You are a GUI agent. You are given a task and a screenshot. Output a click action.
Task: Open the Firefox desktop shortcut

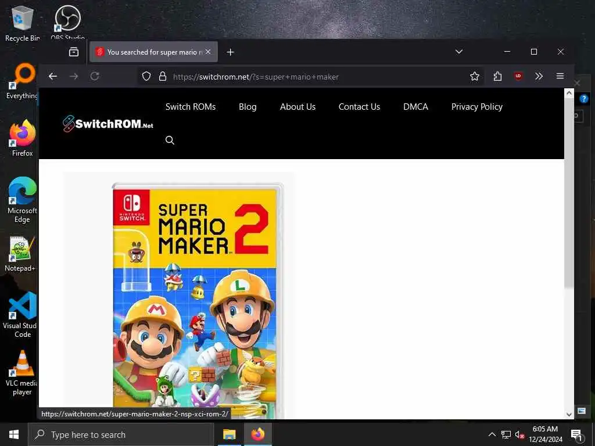pyautogui.click(x=22, y=138)
